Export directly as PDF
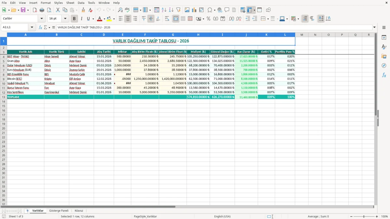Viewport: 390px width, 219px height. pyautogui.click(x=35, y=10)
